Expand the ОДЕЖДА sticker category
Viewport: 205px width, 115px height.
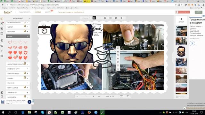click(18, 27)
